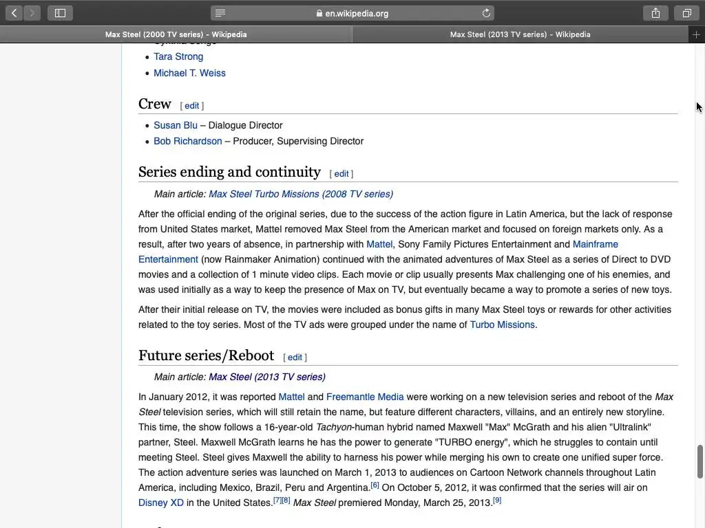This screenshot has height=528, width=705.
Task: Click the text 'Dialogue Director'
Action: (246, 125)
